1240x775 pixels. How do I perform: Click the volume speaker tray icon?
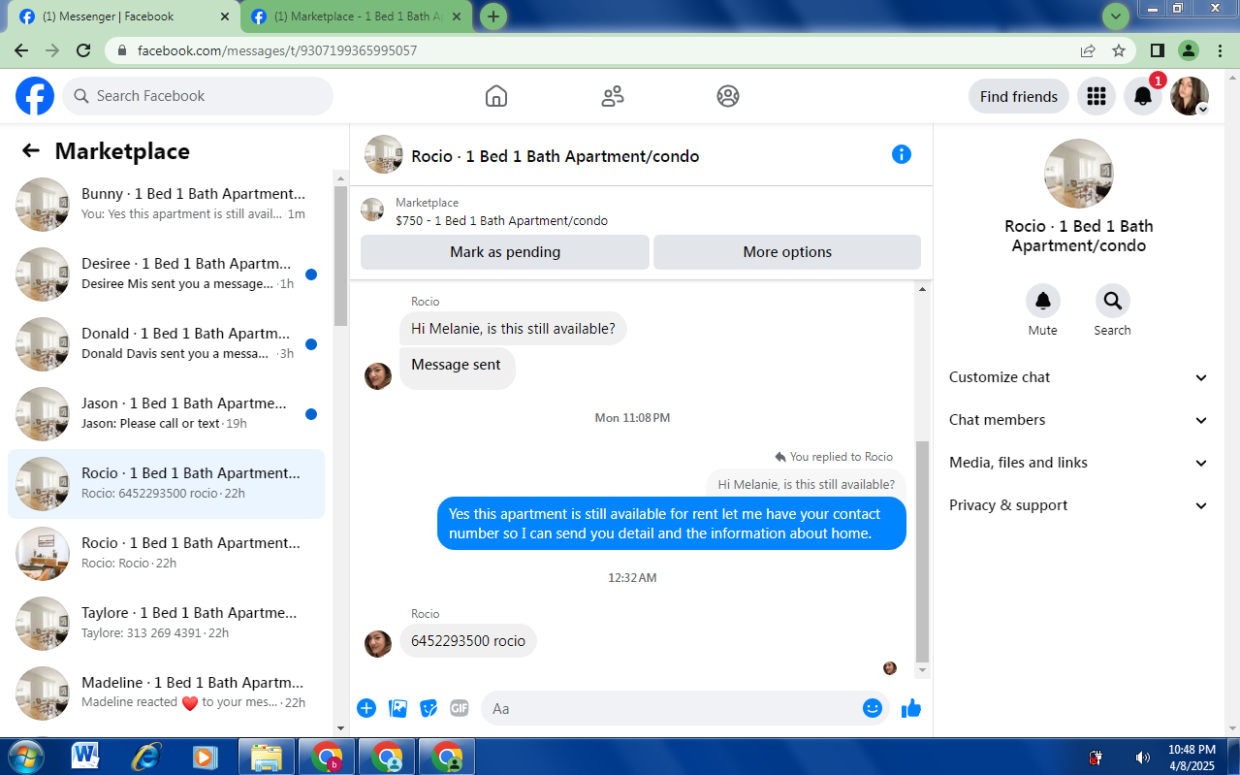[1143, 758]
